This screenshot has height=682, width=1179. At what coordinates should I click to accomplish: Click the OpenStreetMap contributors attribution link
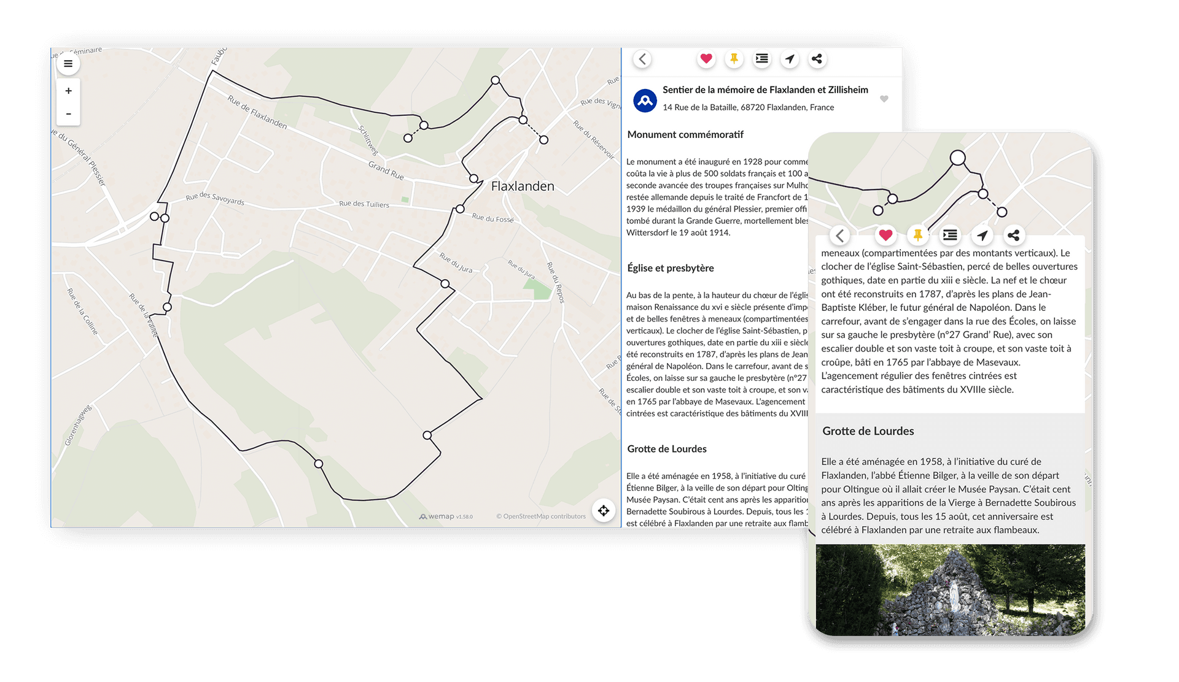point(541,516)
